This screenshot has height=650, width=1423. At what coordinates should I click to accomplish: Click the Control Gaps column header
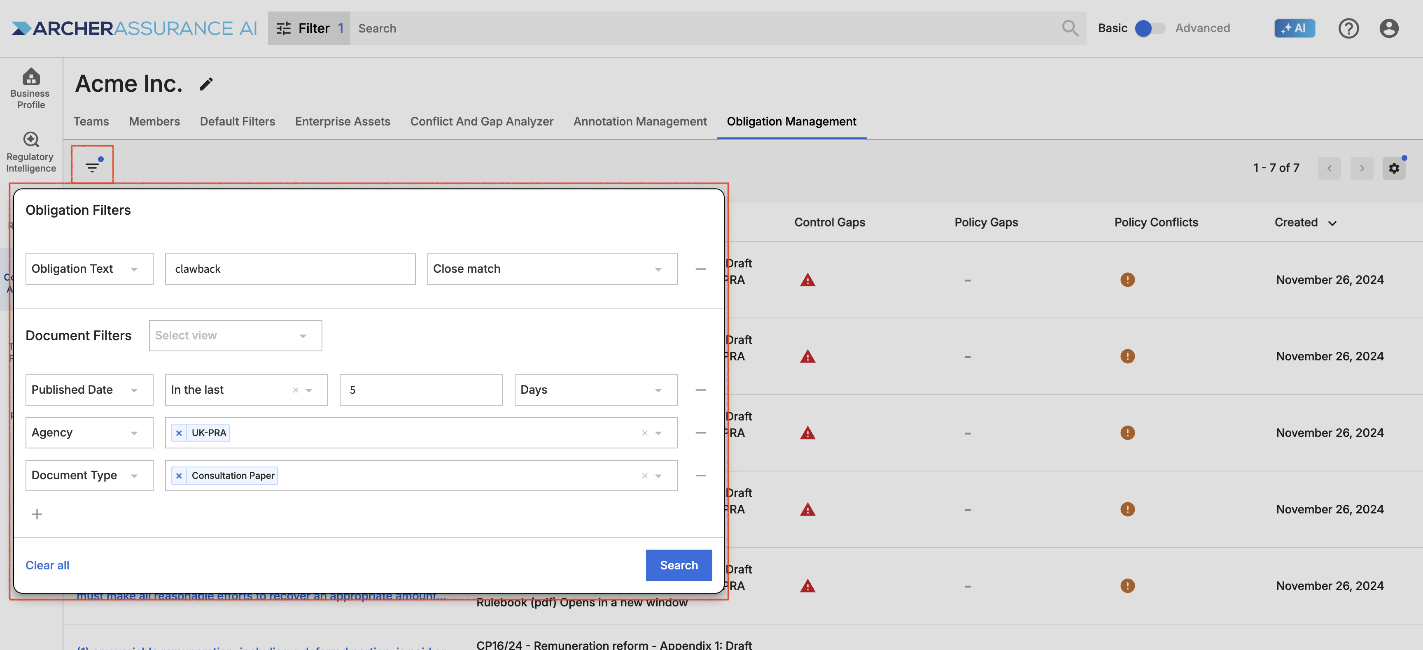[x=829, y=223]
